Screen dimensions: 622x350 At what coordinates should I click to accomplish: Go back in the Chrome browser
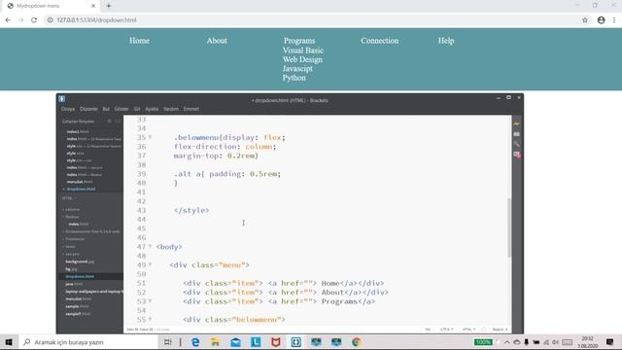point(8,19)
